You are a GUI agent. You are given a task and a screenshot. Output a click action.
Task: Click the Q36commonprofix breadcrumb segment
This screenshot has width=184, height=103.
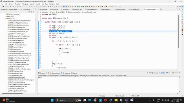(x=73, y=12)
